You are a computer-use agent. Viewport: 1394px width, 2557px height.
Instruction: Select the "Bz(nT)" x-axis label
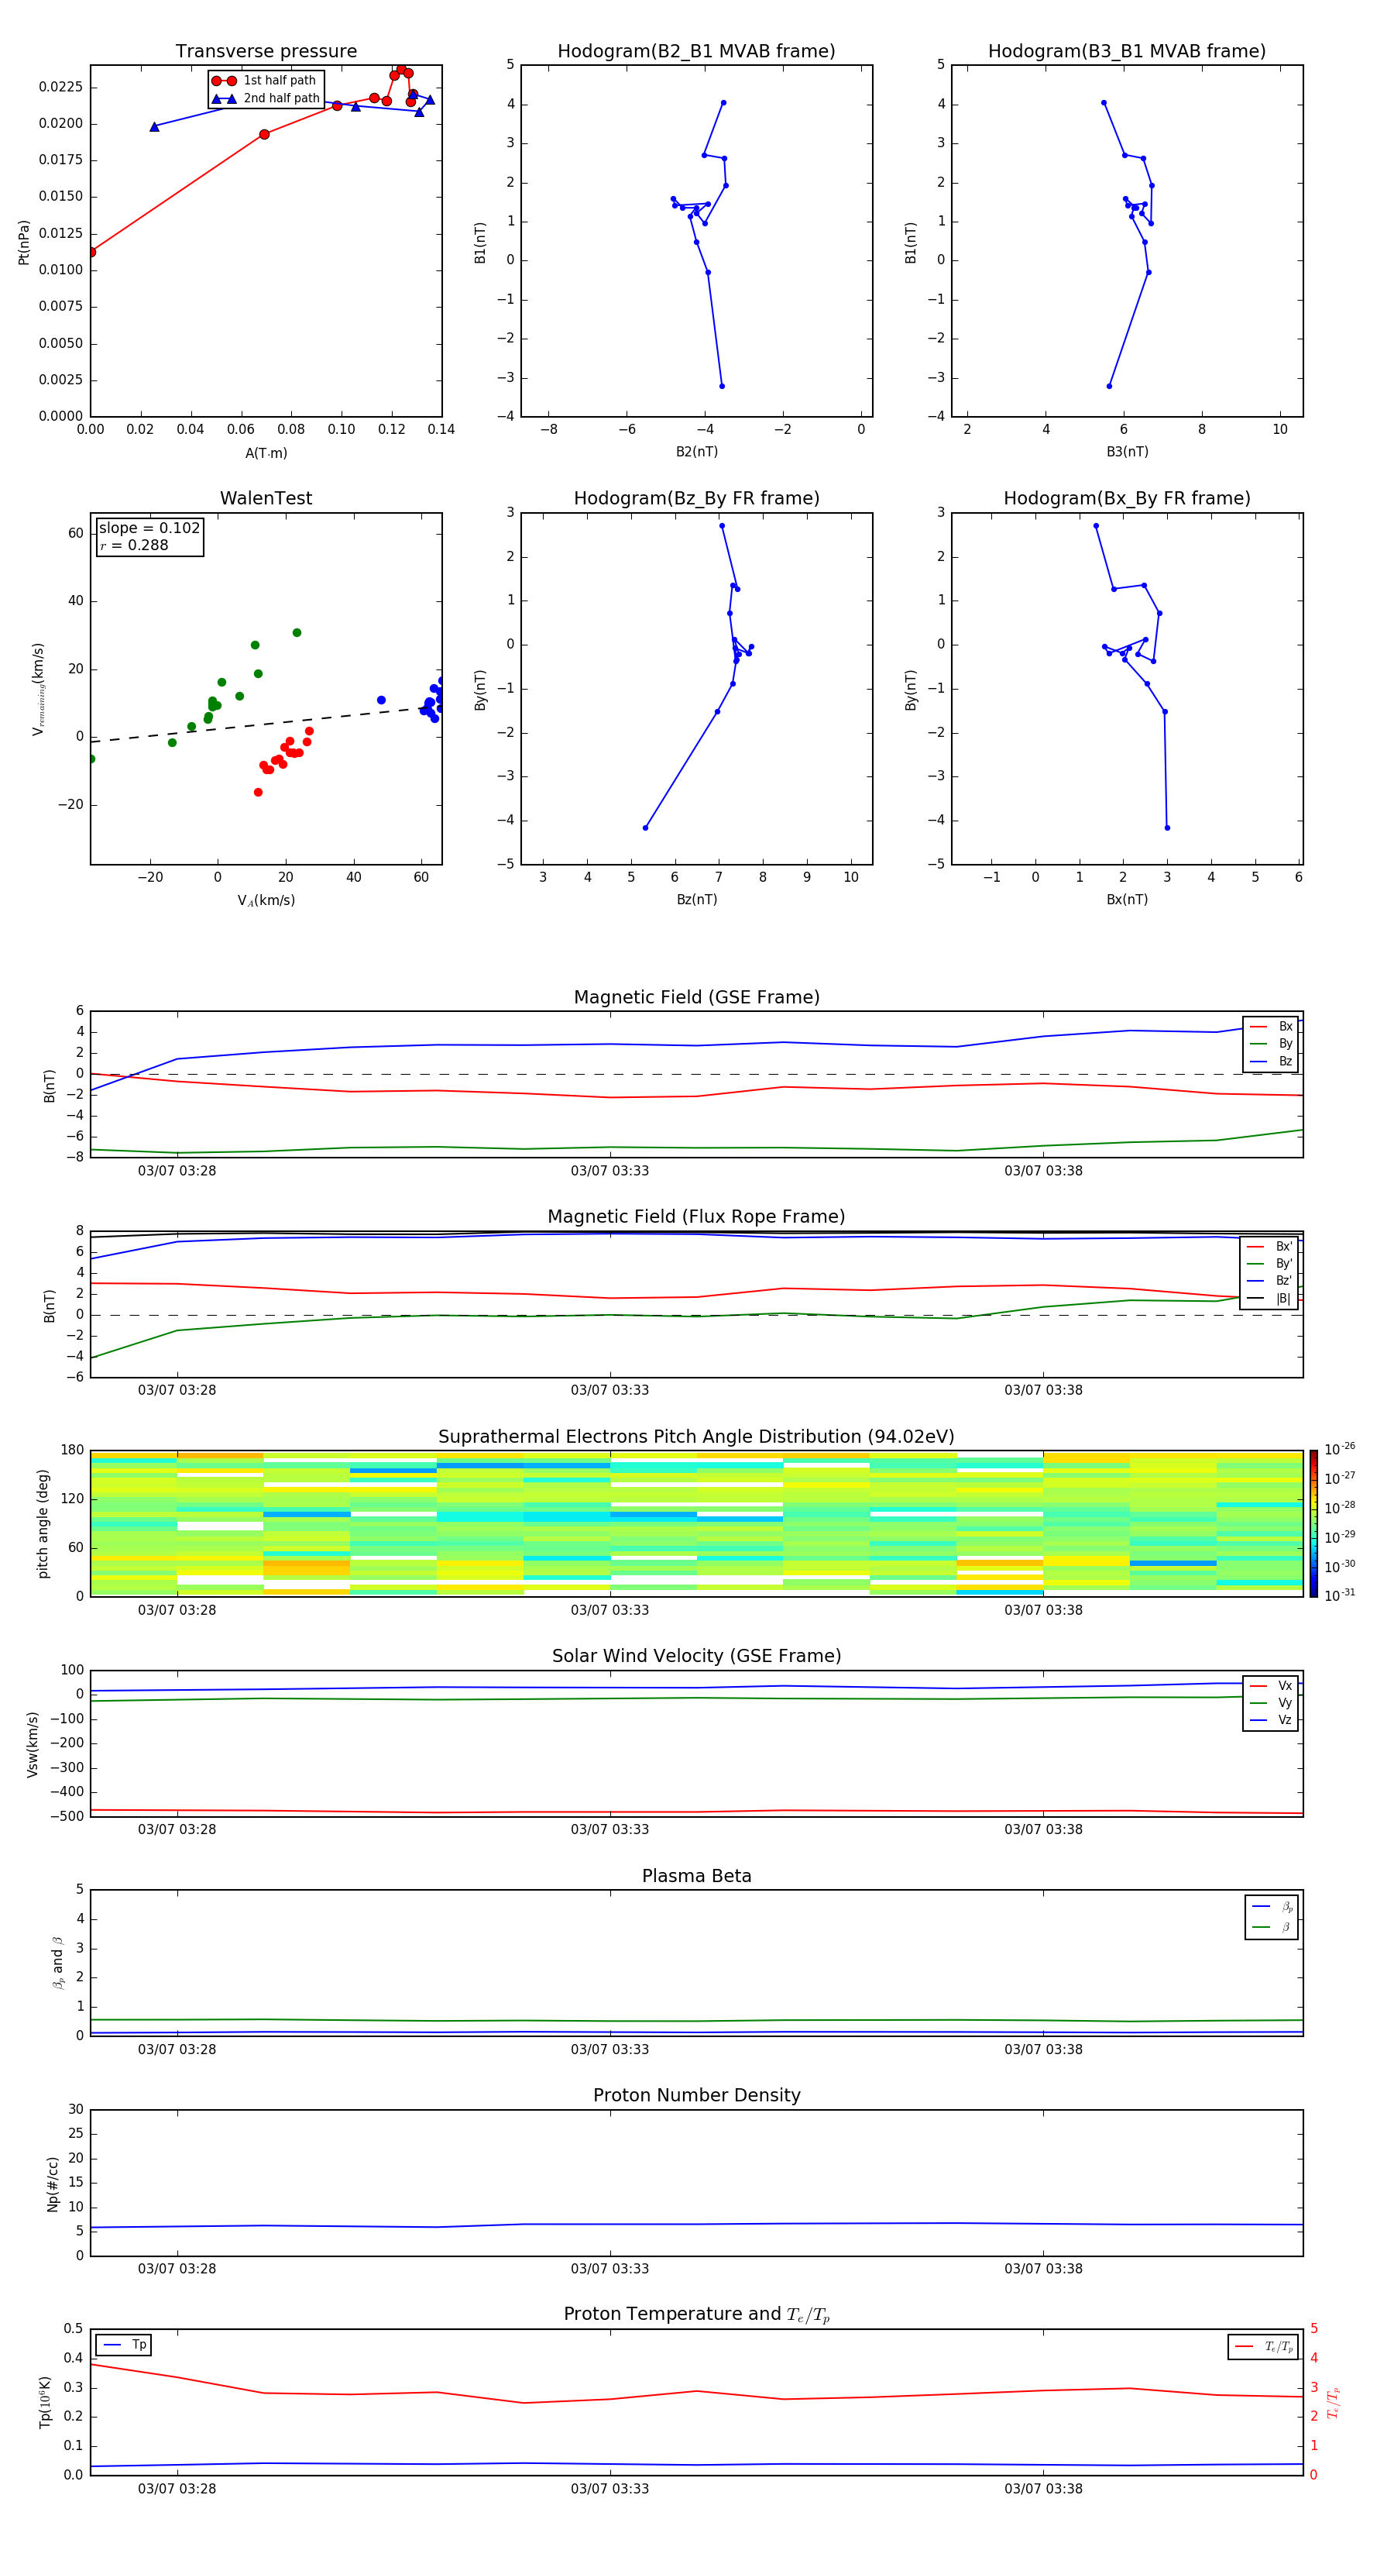pyautogui.click(x=696, y=900)
